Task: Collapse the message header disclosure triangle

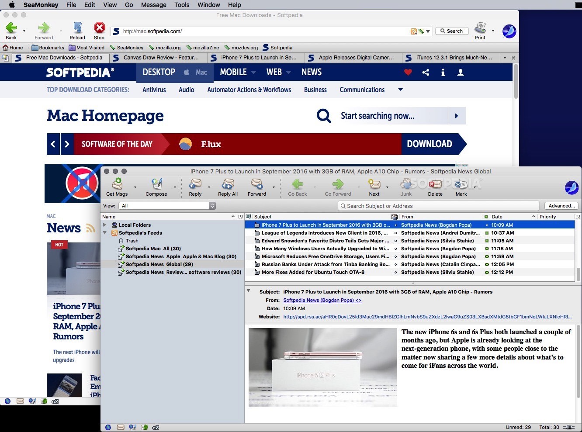Action: pos(249,290)
